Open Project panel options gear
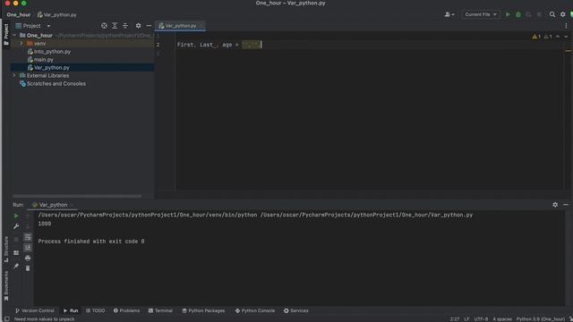 tap(138, 26)
